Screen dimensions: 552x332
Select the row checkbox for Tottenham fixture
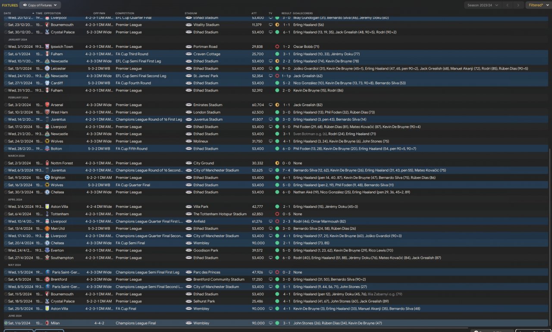click(6, 214)
